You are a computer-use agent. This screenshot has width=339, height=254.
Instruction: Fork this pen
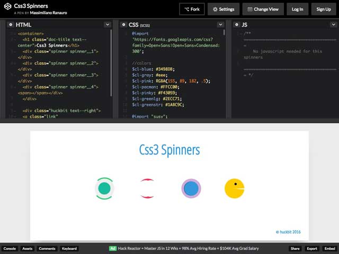(x=192, y=9)
